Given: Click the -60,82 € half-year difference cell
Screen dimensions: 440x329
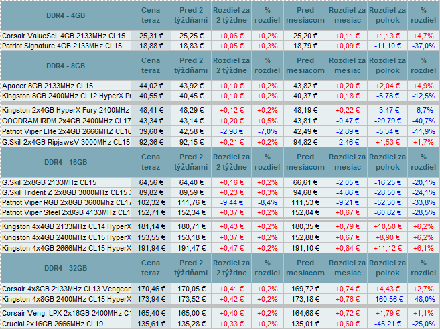Looking at the screenshot, I should point(388,212).
